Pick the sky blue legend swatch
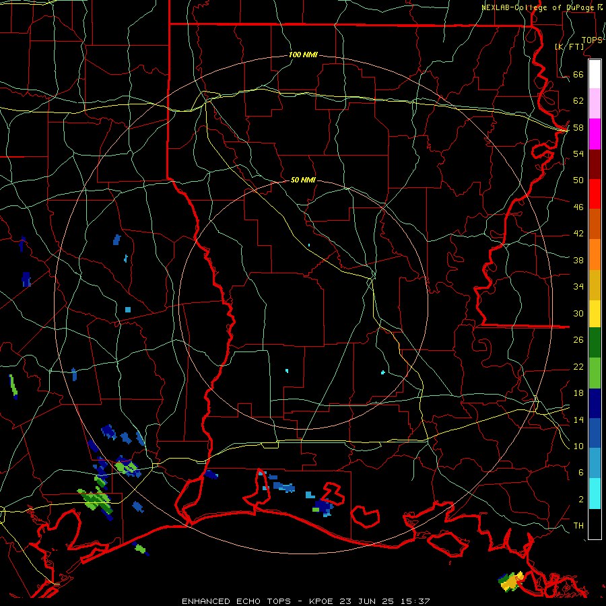The image size is (606, 606). [595, 463]
